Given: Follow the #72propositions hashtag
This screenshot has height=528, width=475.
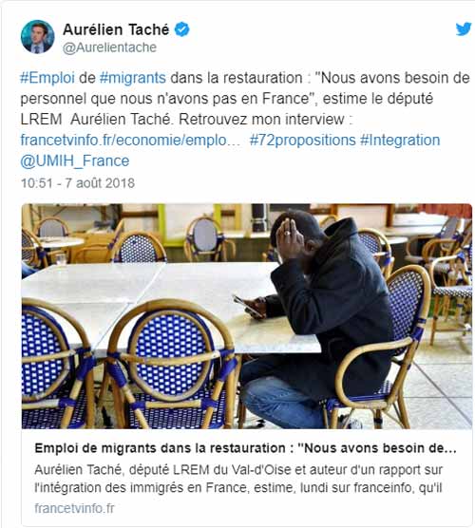Looking at the screenshot, I should click(x=302, y=141).
